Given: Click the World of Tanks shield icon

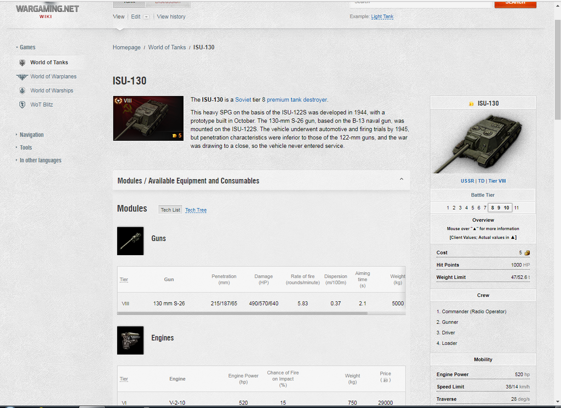Looking at the screenshot, I should click(x=22, y=62).
